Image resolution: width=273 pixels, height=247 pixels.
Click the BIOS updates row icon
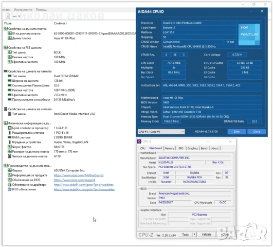pos(10,189)
